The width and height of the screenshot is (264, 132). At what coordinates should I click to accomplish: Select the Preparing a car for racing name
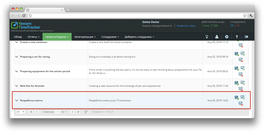tap(35, 57)
